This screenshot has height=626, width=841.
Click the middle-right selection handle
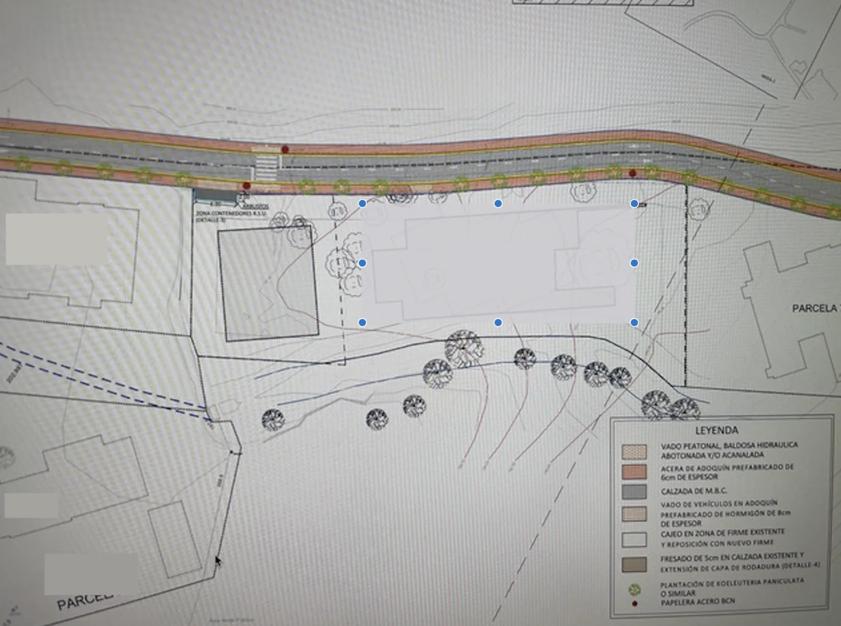(x=634, y=262)
